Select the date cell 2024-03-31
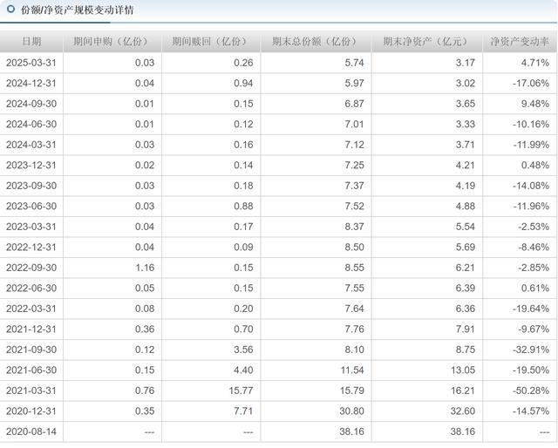Image resolution: width=558 pixels, height=448 pixels. tap(31, 145)
